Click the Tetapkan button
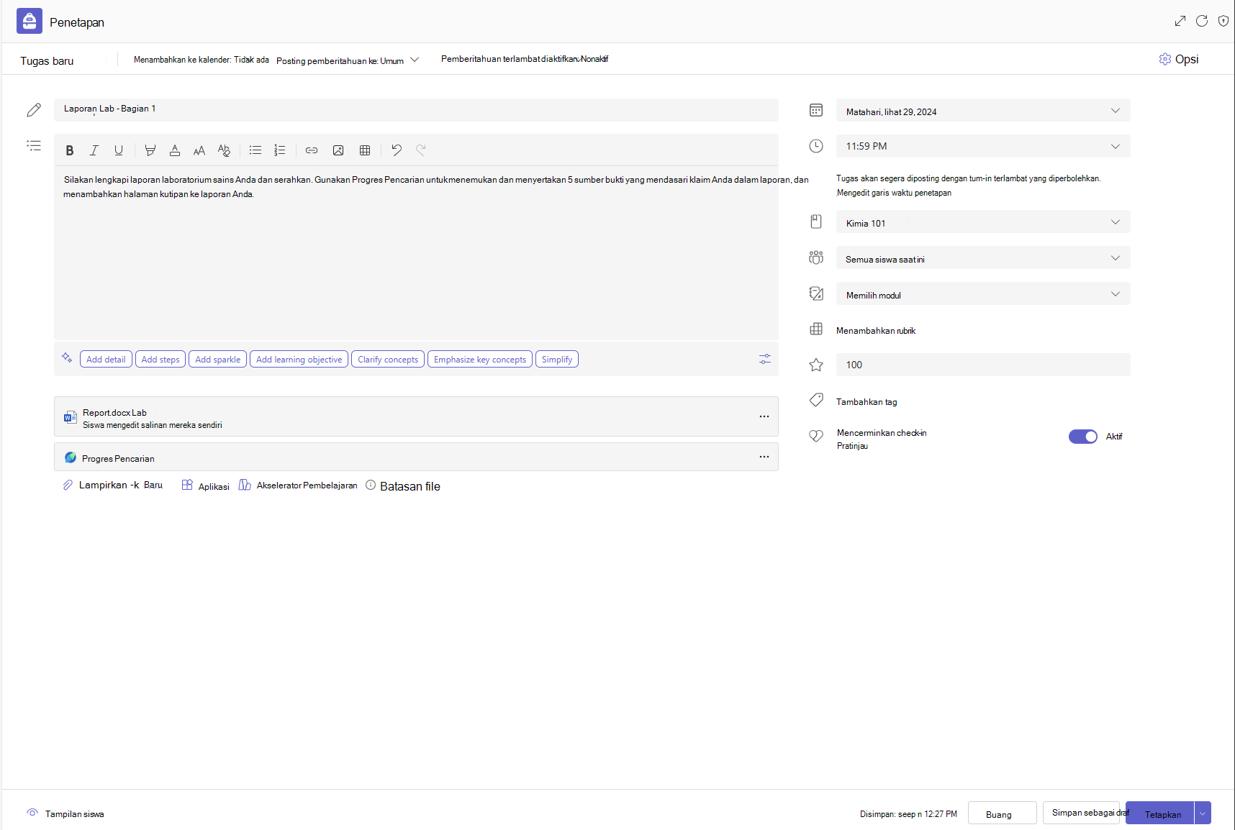The width and height of the screenshot is (1235, 830). click(x=1159, y=813)
